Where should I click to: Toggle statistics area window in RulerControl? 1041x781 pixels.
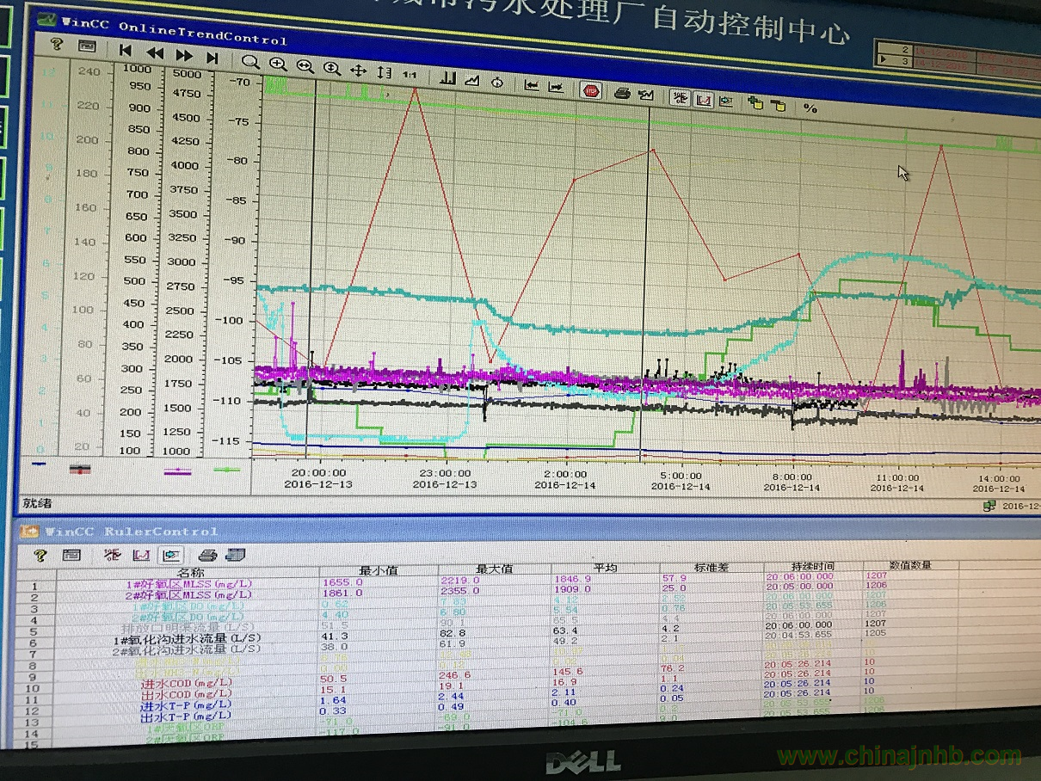pyautogui.click(x=140, y=556)
